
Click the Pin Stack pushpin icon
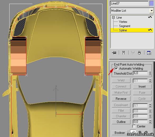(114, 53)
